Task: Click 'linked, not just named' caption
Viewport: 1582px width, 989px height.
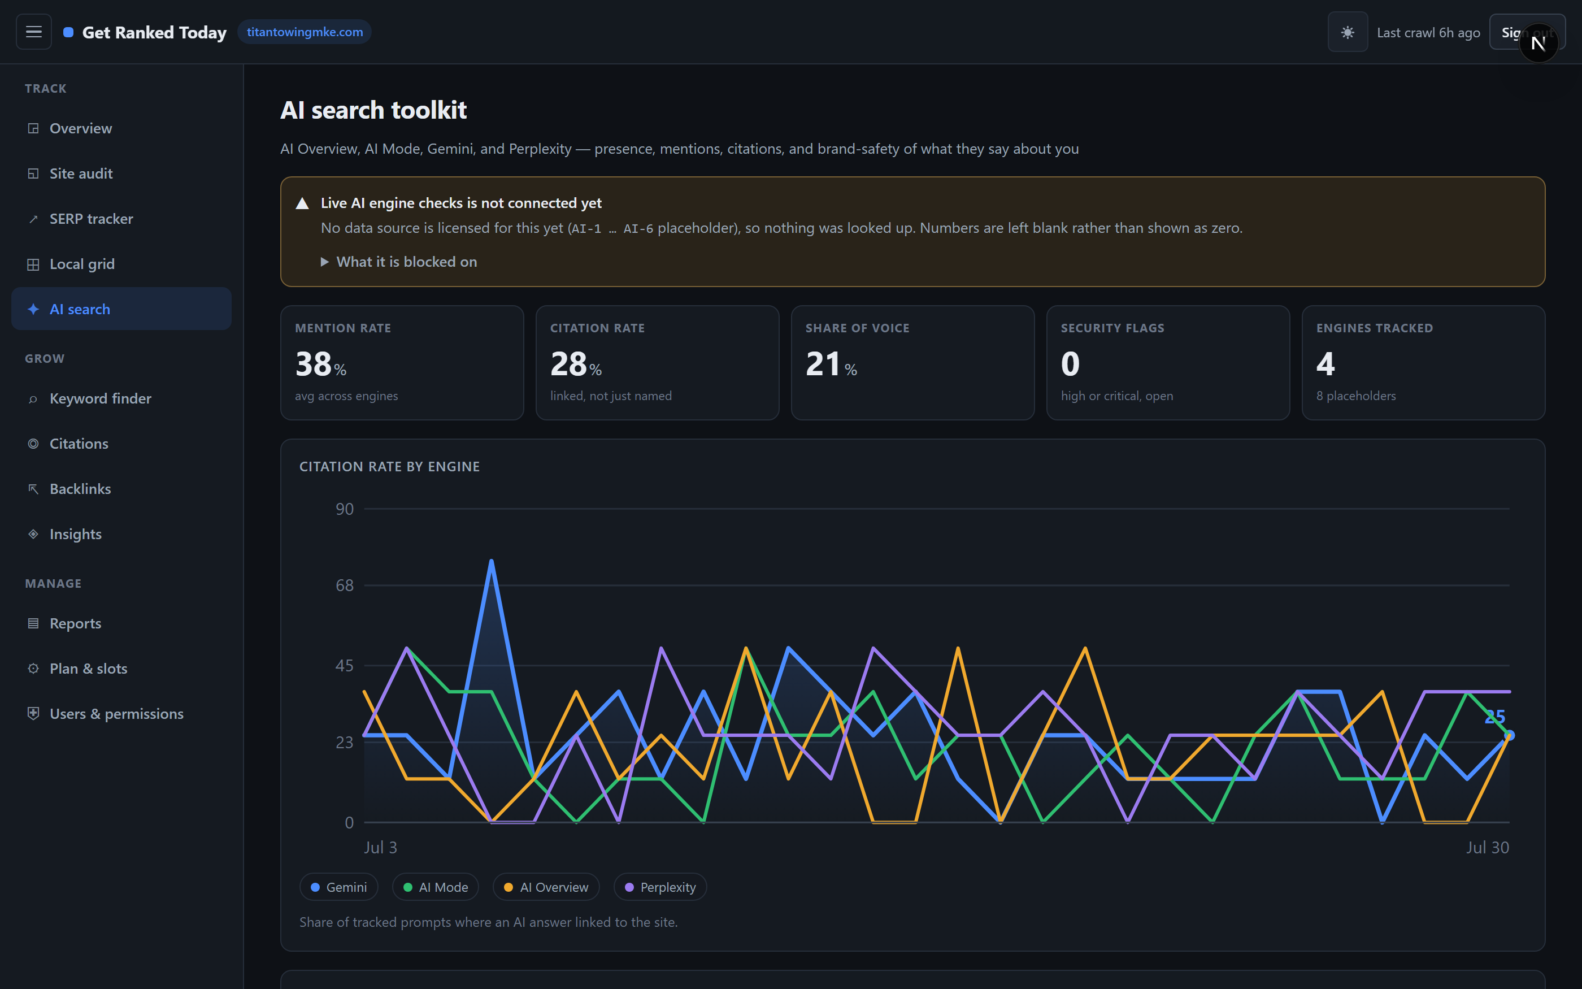Action: (611, 396)
